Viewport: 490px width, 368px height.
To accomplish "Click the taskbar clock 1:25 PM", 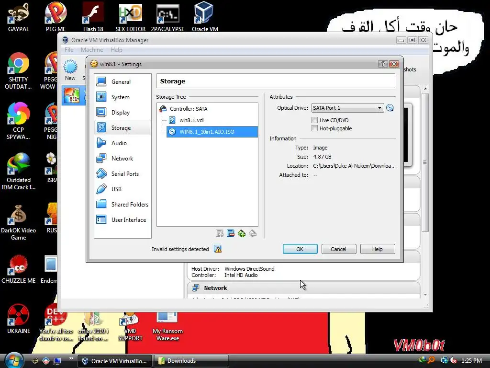I will coord(471,361).
